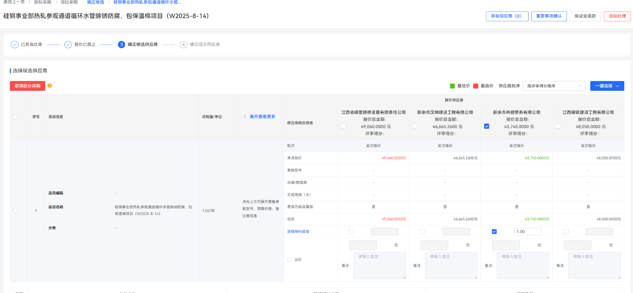Go to 确定候选 in breadcrumb
The image size is (633, 293).
(95, 2)
